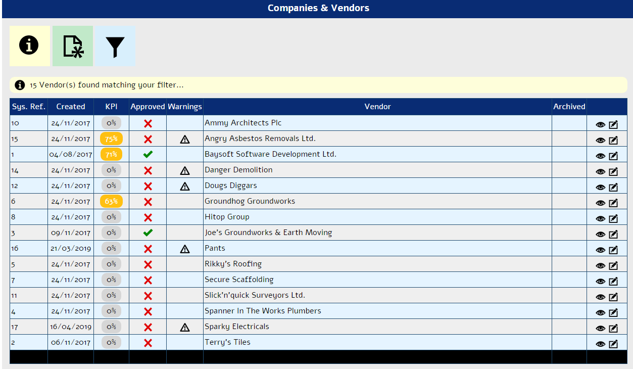
Task: Sort by the Vendor column header
Action: point(377,107)
